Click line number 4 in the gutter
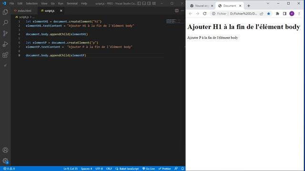The image size is (305, 171). click(x=19, y=34)
